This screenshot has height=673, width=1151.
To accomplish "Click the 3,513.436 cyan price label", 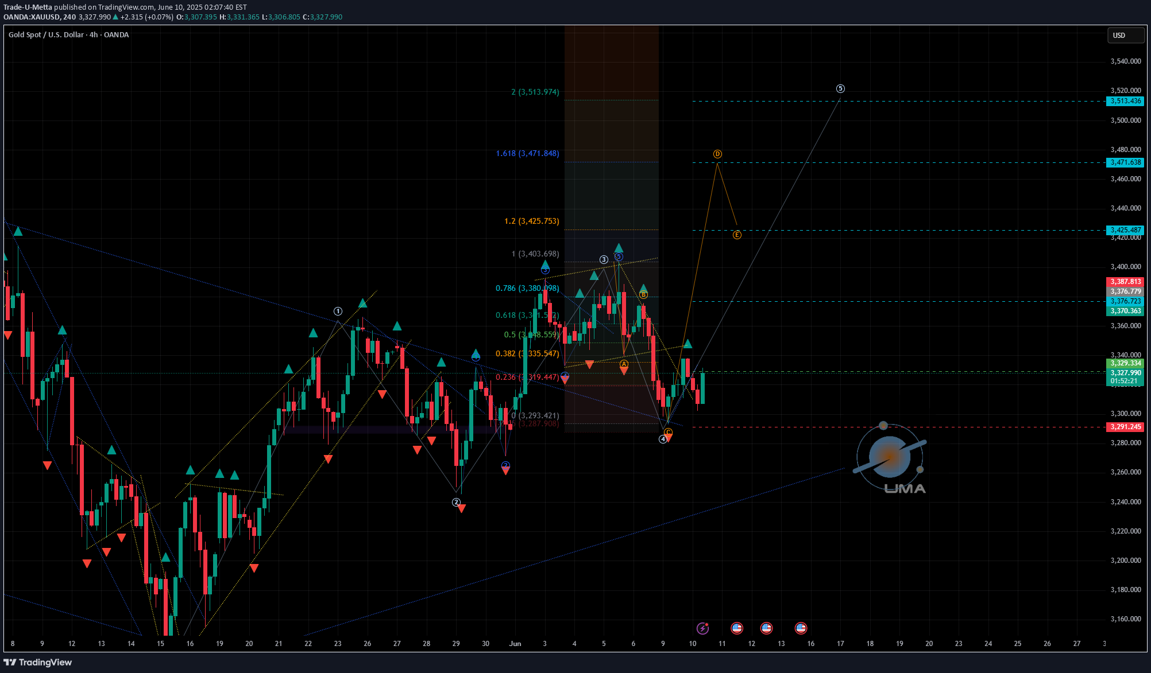I will point(1125,101).
